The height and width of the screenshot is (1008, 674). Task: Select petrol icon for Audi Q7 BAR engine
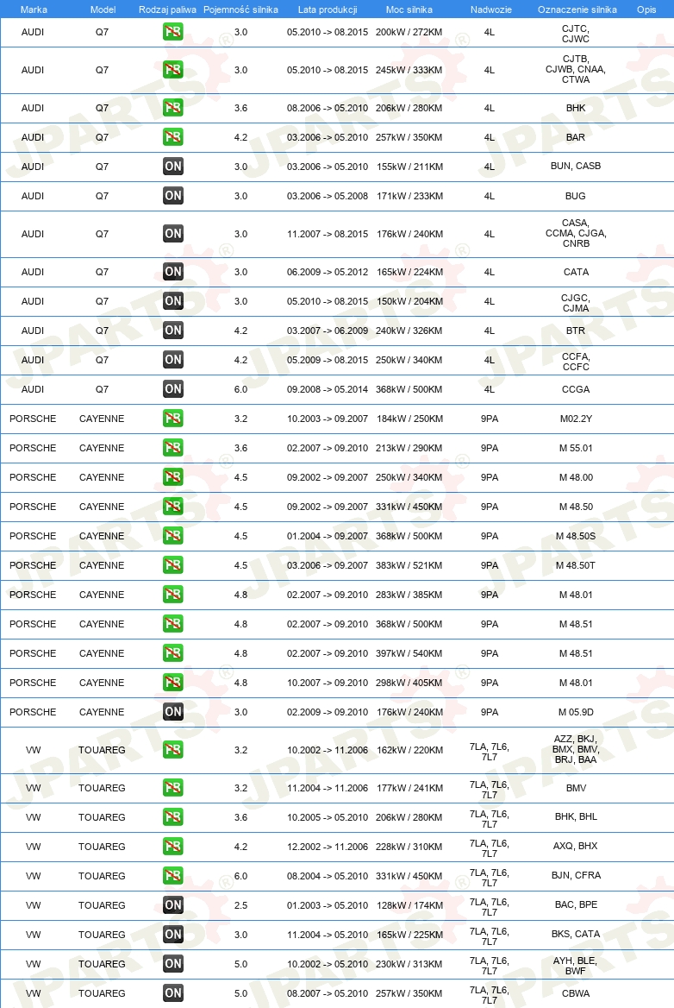coord(172,137)
